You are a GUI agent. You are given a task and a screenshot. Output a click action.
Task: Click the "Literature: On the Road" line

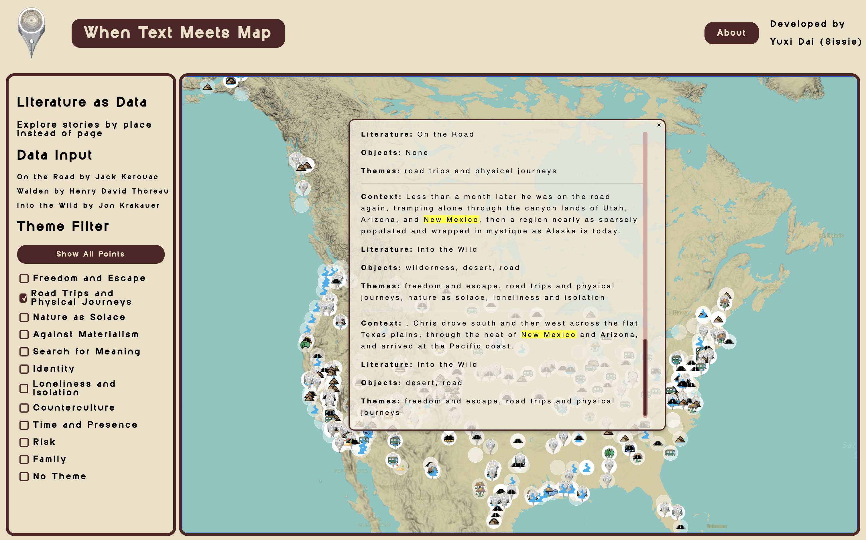click(418, 134)
